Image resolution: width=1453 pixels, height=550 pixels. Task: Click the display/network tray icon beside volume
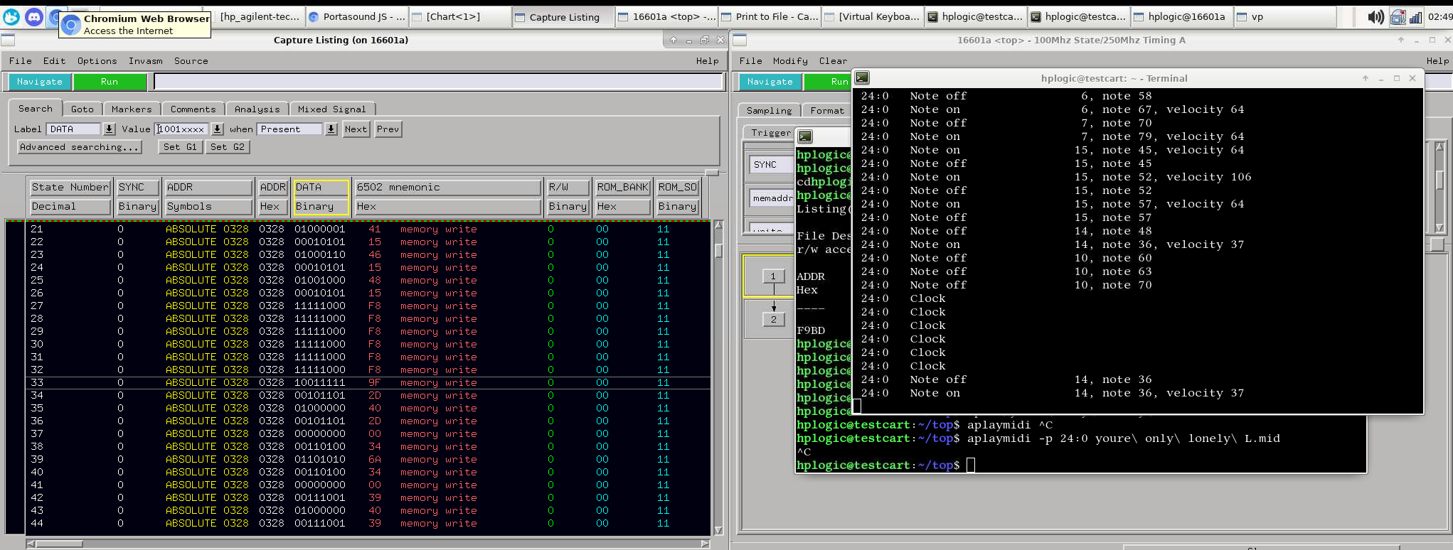point(1398,17)
